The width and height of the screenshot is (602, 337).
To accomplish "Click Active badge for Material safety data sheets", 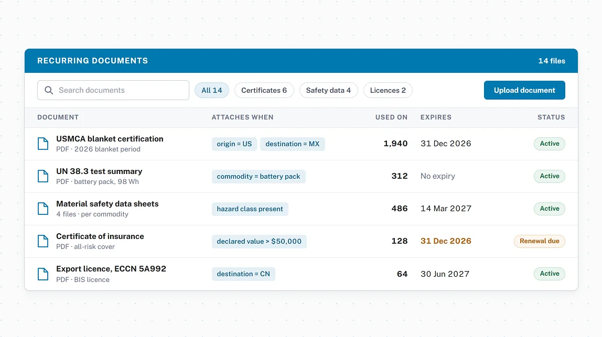I will 550,209.
